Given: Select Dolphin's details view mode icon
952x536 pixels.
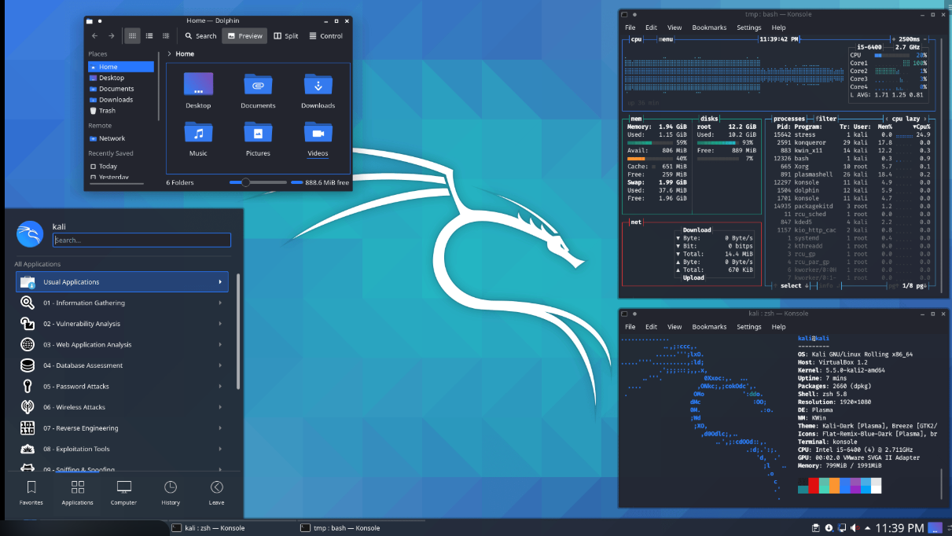Looking at the screenshot, I should tap(166, 36).
